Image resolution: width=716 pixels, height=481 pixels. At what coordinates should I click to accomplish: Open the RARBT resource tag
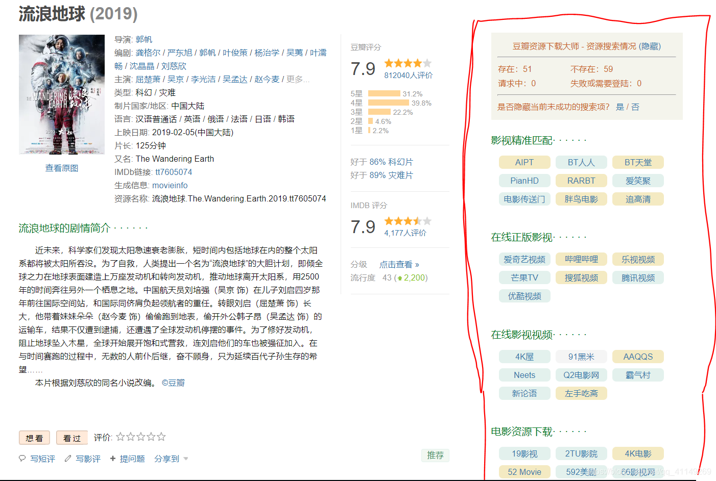[581, 181]
